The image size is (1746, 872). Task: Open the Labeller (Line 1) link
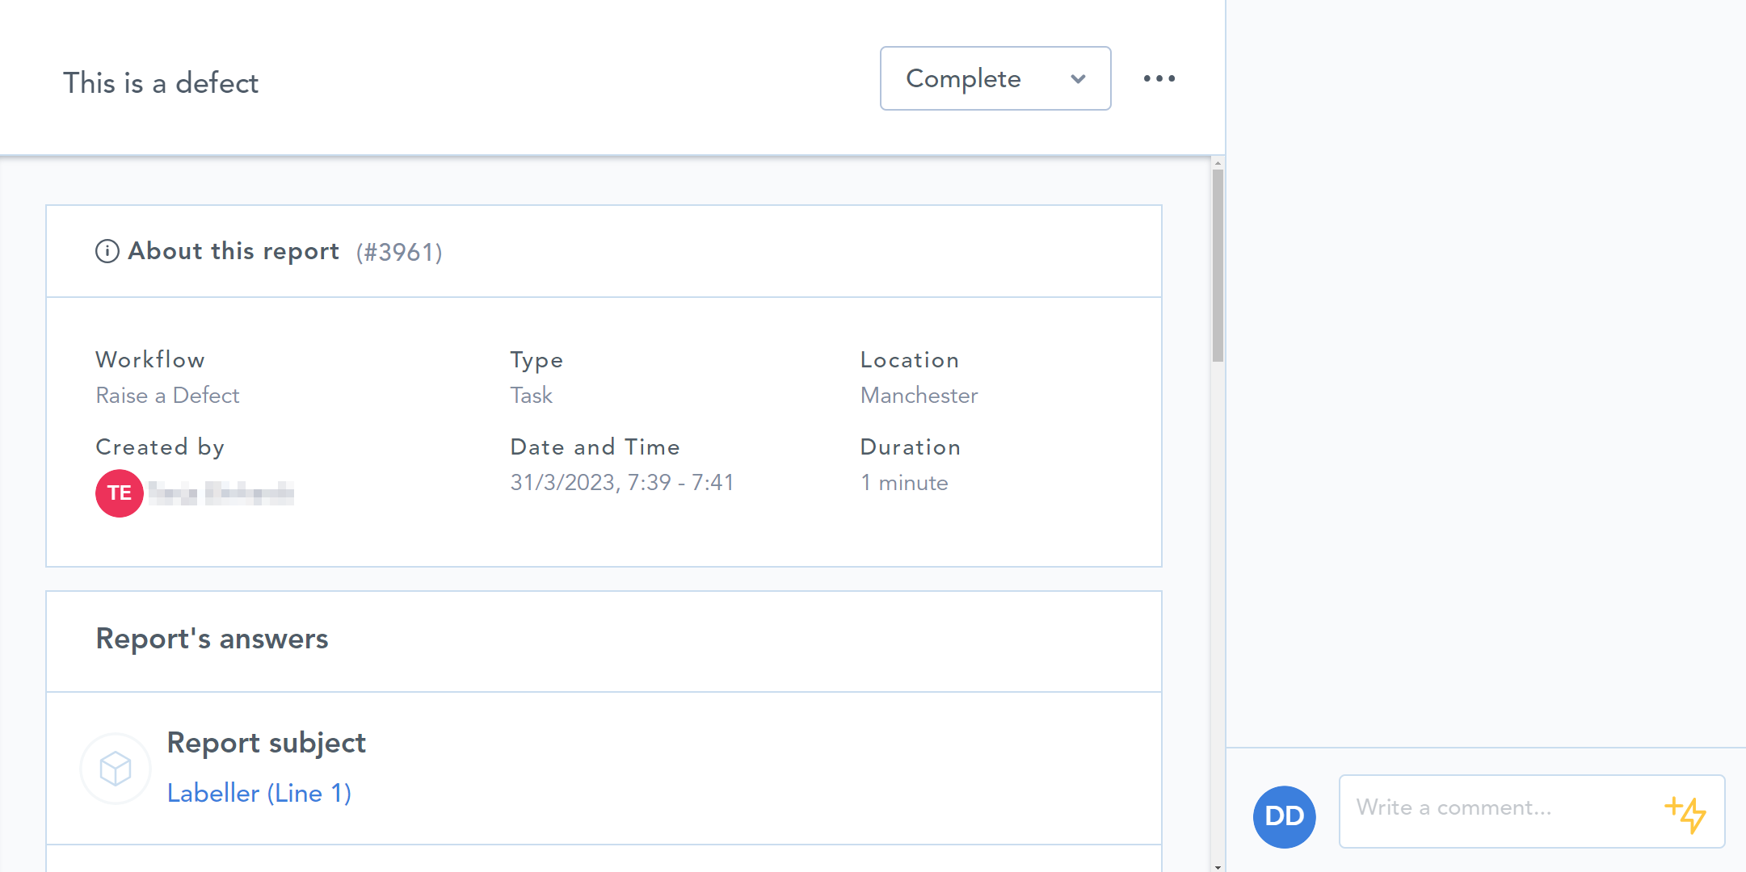[x=259, y=793]
